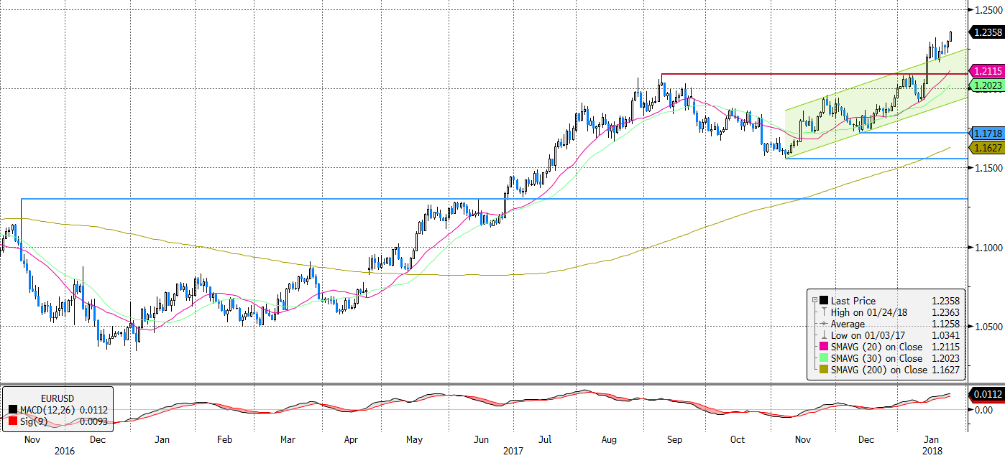Collapse the Last Price legend tree

click(x=814, y=301)
